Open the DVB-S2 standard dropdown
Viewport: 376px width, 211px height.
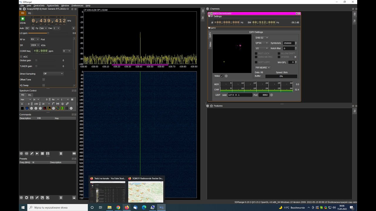coord(261,38)
